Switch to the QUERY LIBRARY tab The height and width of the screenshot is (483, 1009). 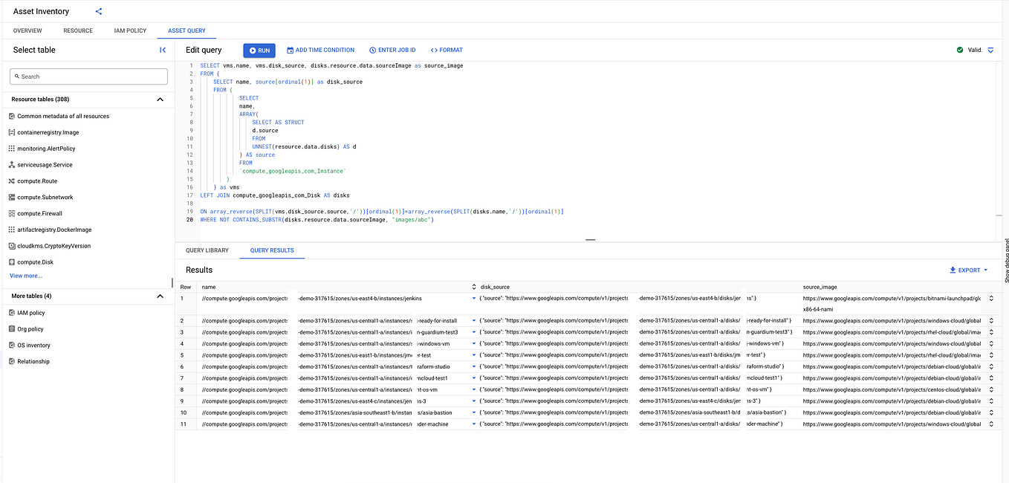pos(207,250)
